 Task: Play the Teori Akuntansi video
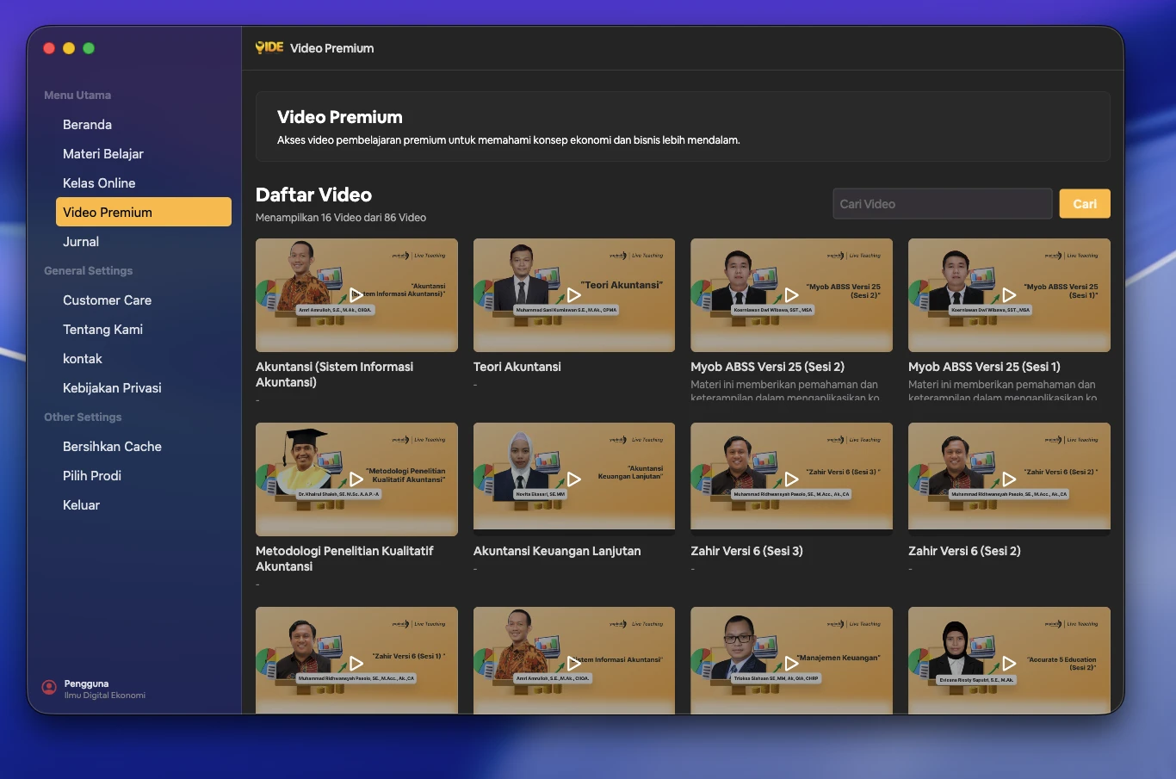(573, 295)
